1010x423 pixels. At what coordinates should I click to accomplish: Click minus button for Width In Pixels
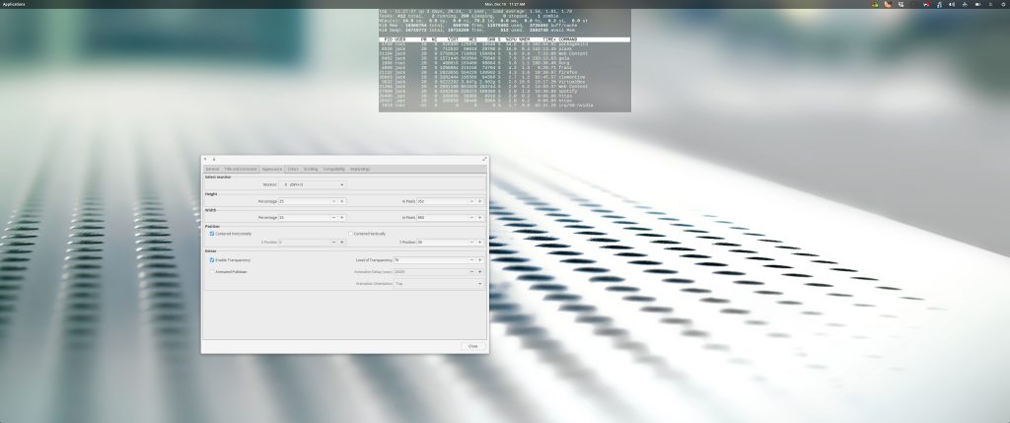pyautogui.click(x=471, y=217)
